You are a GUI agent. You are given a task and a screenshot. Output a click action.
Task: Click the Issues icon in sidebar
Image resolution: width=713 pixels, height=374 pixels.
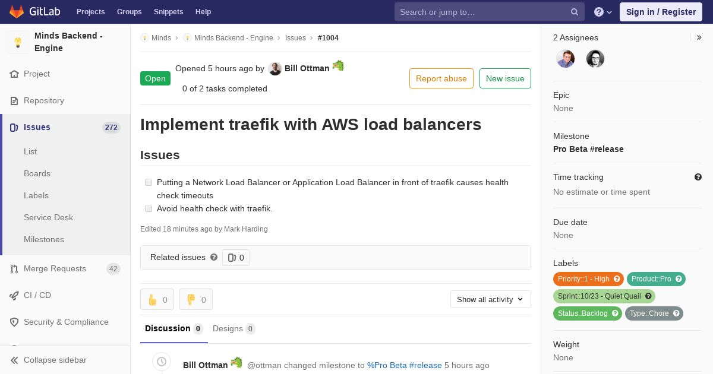pos(14,128)
